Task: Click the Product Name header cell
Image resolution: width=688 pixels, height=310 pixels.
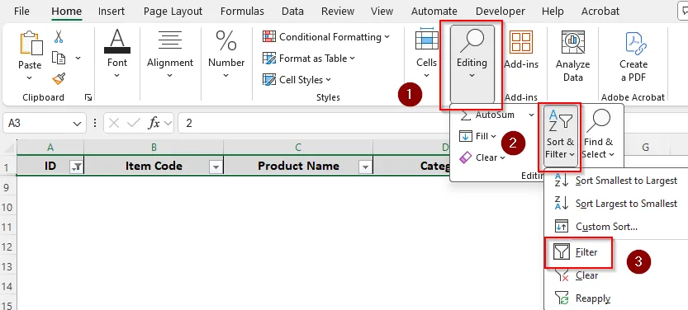Action: [x=298, y=167]
